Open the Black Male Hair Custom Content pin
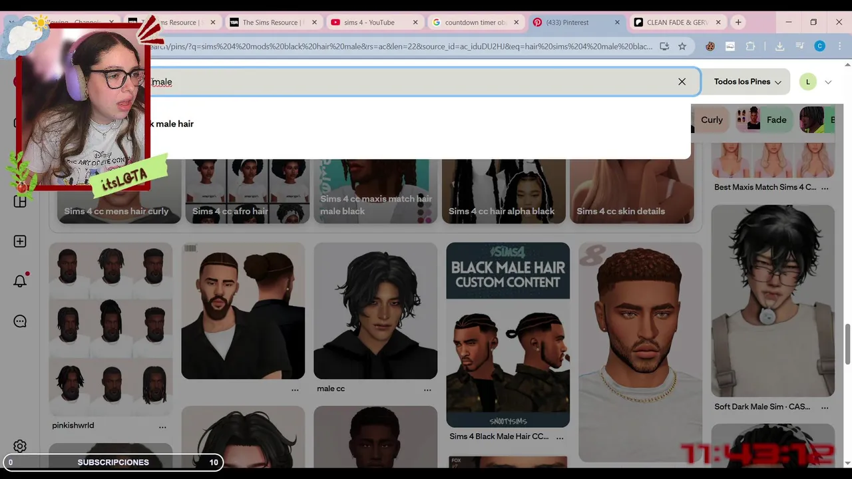The width and height of the screenshot is (852, 479). coord(508,335)
